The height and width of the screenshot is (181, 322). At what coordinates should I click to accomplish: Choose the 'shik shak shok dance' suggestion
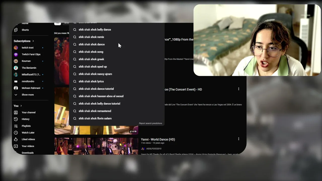pyautogui.click(x=117, y=44)
